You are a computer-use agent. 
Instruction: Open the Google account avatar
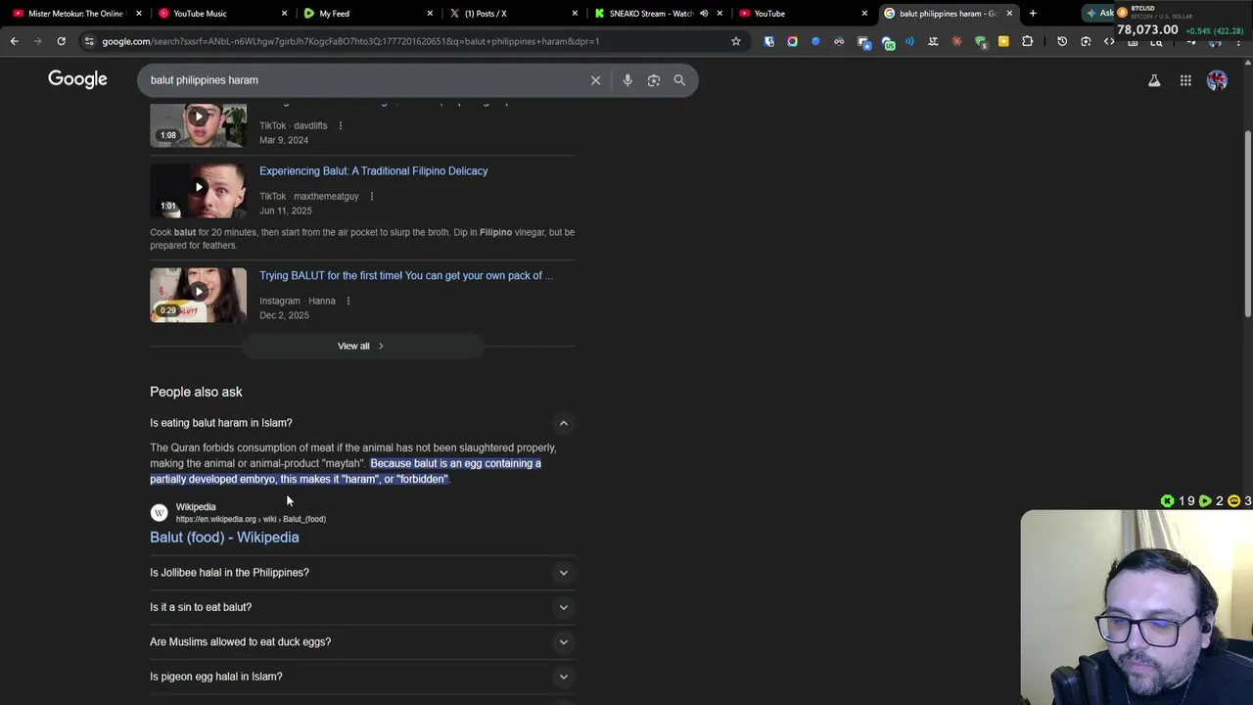pos(1217,80)
